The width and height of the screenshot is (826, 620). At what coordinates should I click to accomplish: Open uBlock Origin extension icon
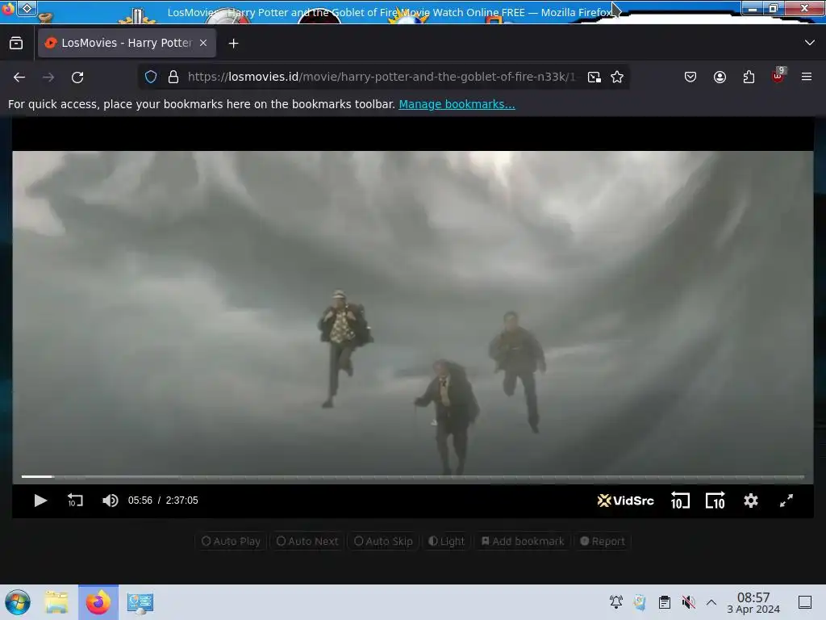pos(778,77)
